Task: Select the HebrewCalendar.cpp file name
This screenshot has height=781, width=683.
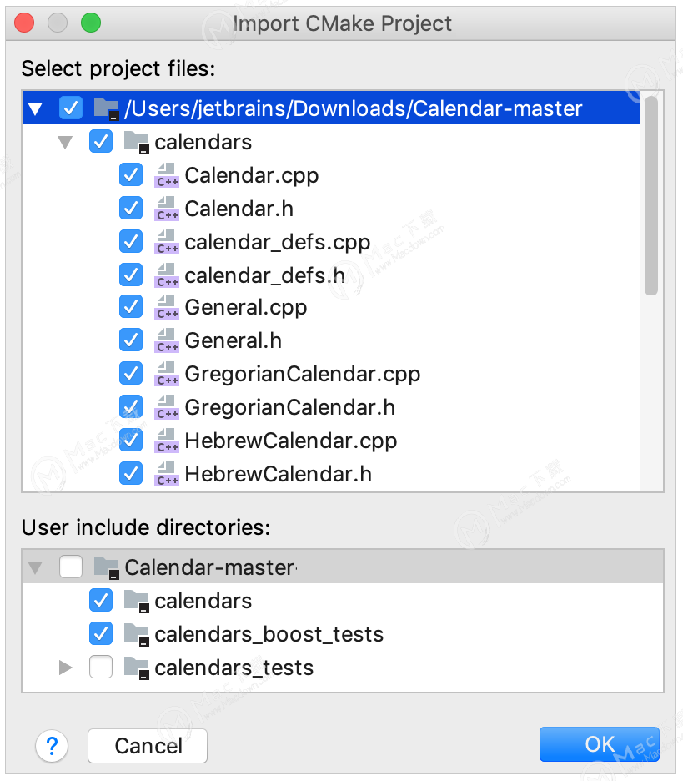Action: (291, 441)
